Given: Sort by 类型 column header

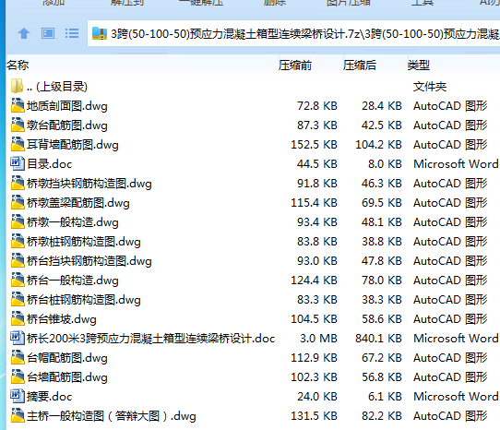Looking at the screenshot, I should coord(419,66).
